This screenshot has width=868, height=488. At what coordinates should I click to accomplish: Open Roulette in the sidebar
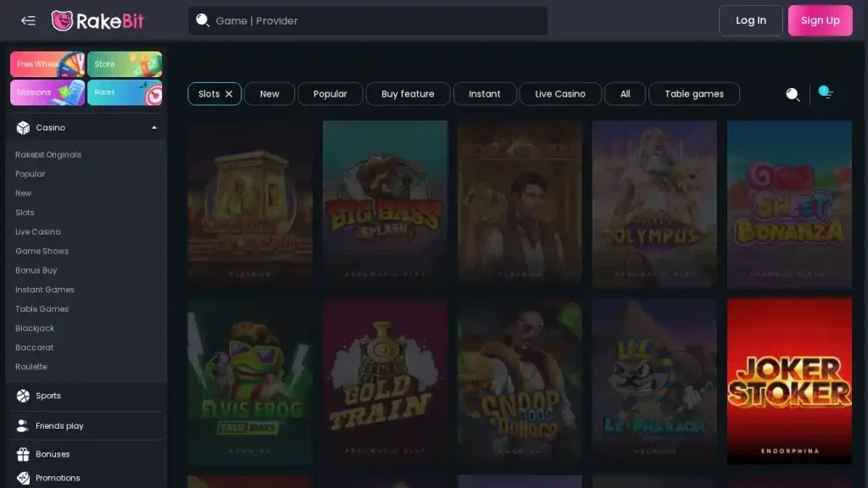pos(31,367)
